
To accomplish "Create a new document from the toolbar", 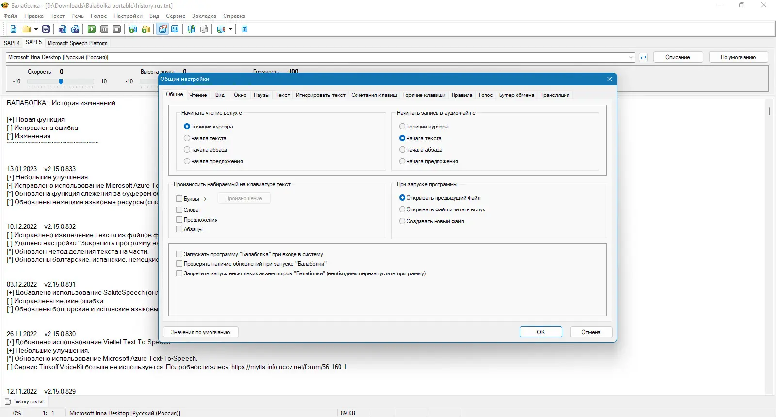I will pos(14,29).
